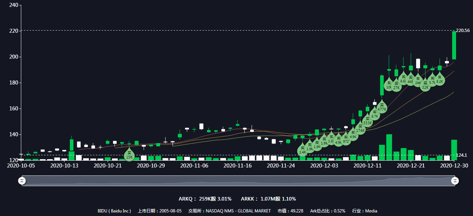Click the BIDU (Baidu Inc) ticker text

pos(114,211)
